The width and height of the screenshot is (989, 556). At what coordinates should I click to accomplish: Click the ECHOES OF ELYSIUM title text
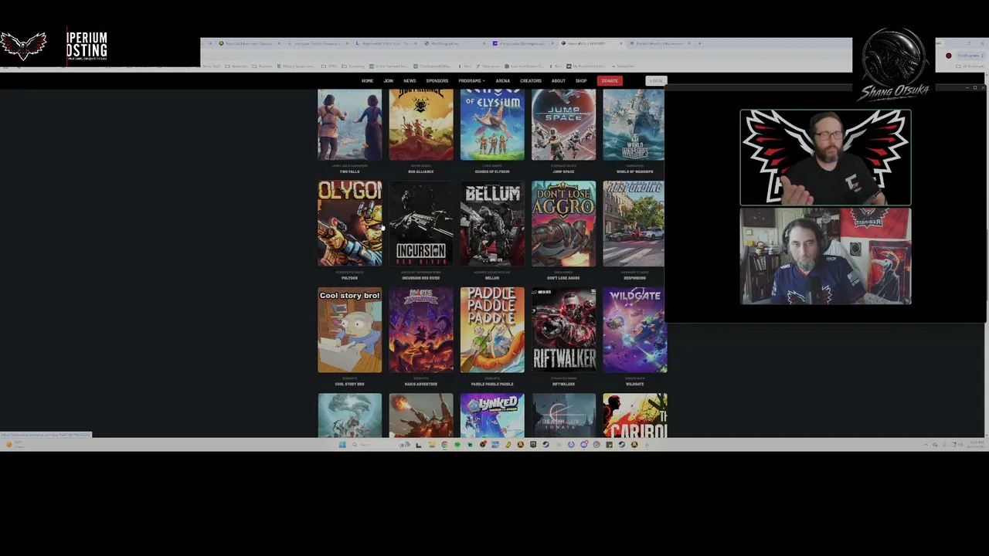(492, 171)
